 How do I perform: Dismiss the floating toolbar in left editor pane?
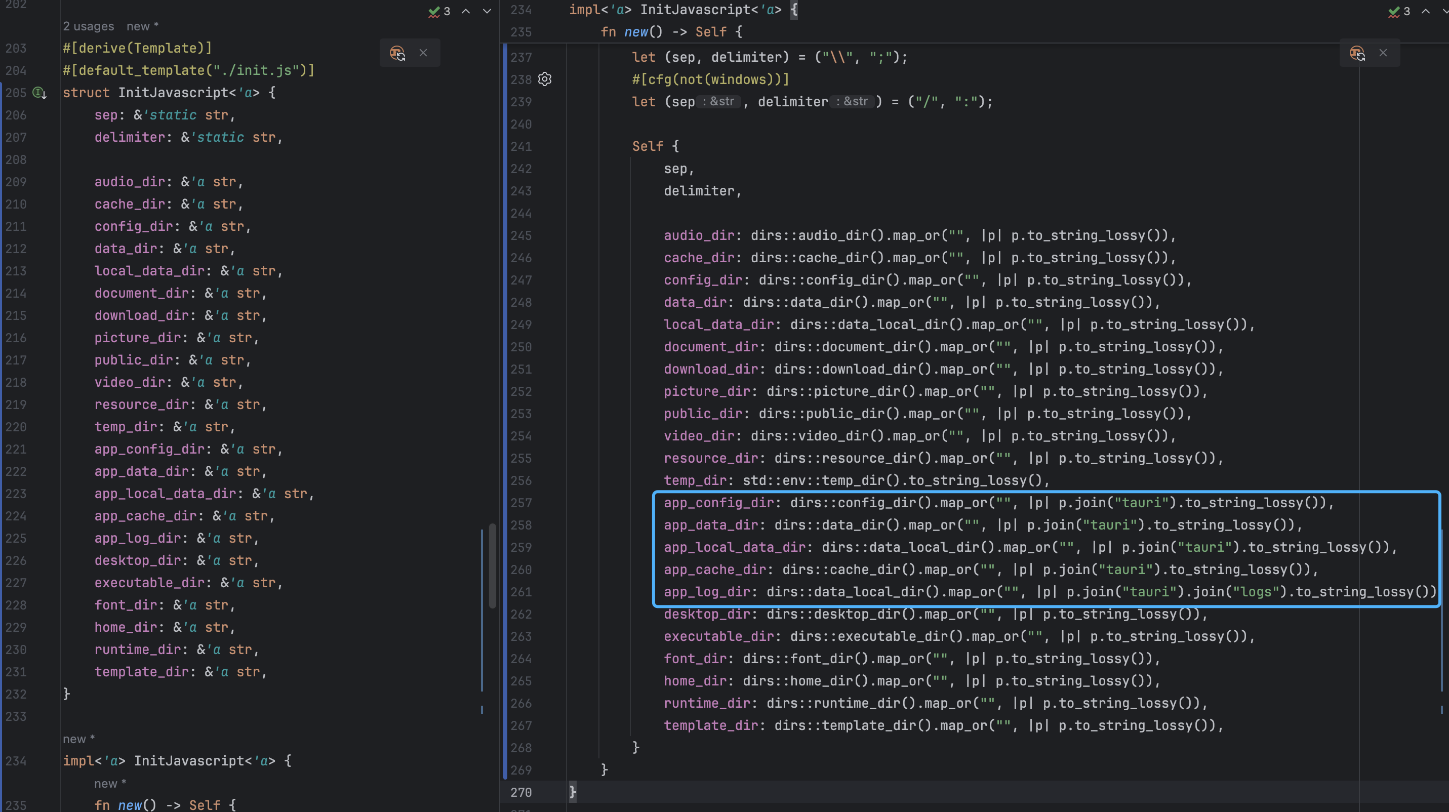(x=423, y=53)
